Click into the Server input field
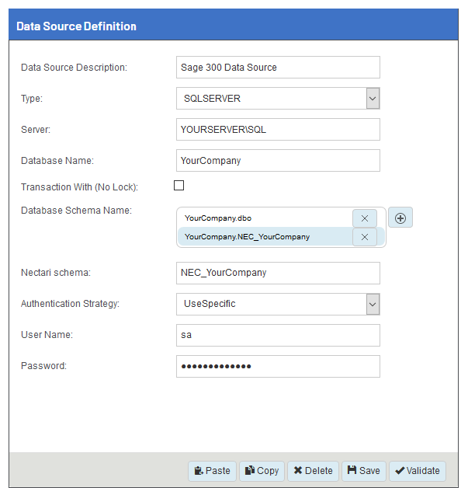The image size is (468, 488). pos(278,130)
